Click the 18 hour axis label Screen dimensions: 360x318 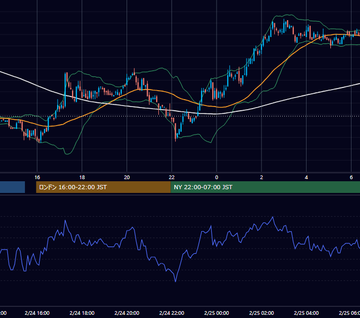(82, 178)
